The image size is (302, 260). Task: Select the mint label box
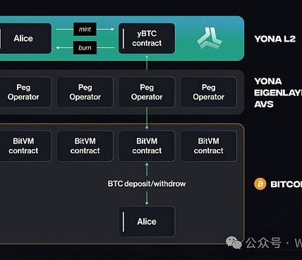coord(85,29)
